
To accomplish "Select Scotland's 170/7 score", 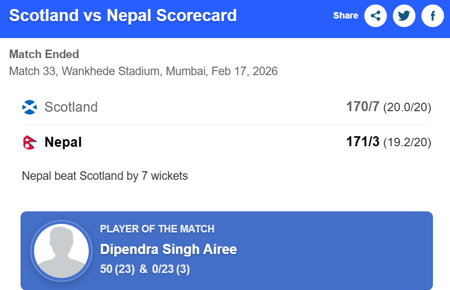I will click(x=362, y=107).
